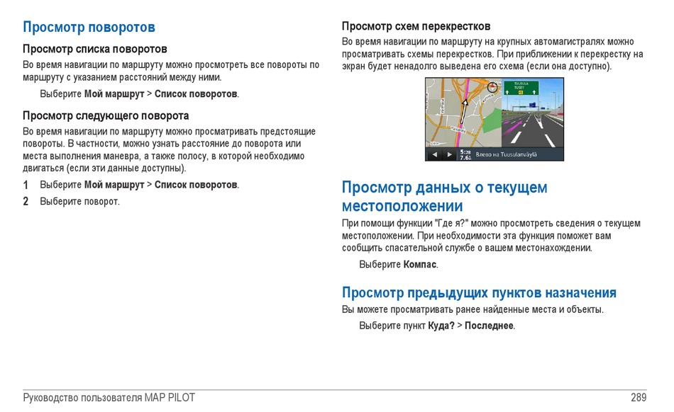Tap the previous turn left-arrow button
Screen dimensions: 674x412
tap(435, 154)
